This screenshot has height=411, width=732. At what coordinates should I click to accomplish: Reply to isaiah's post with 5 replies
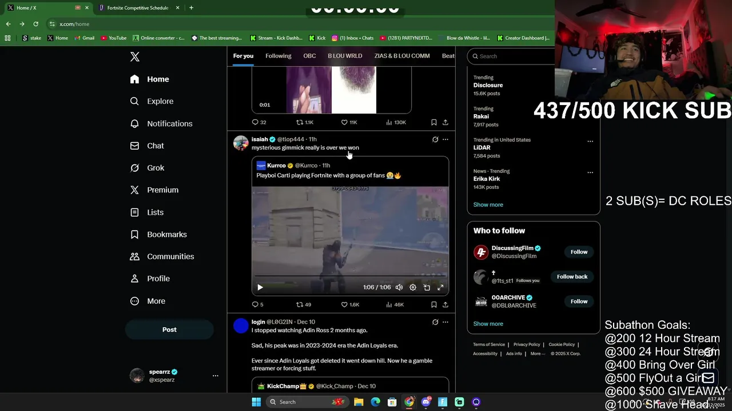pos(257,305)
